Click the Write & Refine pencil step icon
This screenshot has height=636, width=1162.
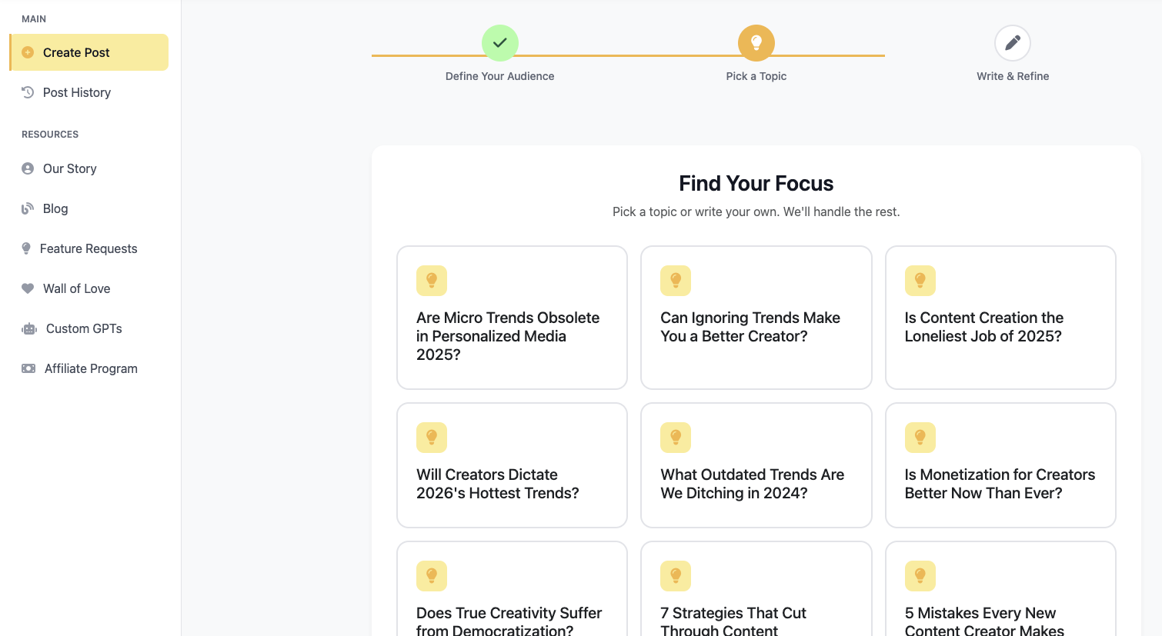tap(1013, 43)
